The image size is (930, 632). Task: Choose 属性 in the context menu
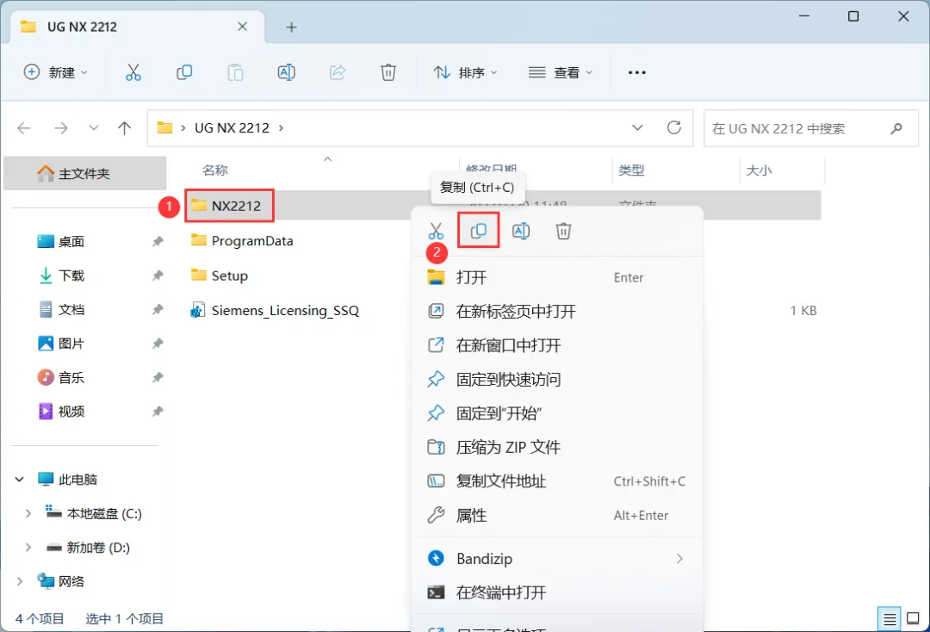[x=556, y=515]
